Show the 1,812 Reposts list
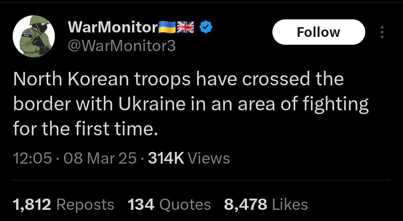 click(x=63, y=205)
